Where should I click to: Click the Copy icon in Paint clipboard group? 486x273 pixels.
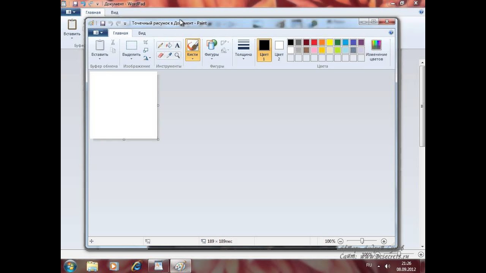point(113,50)
